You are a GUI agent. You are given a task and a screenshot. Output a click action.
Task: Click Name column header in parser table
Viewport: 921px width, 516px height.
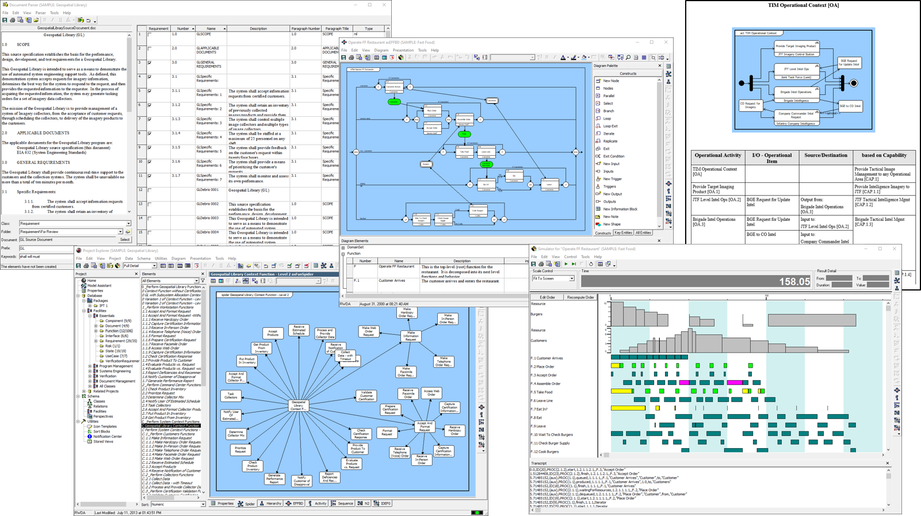(211, 28)
